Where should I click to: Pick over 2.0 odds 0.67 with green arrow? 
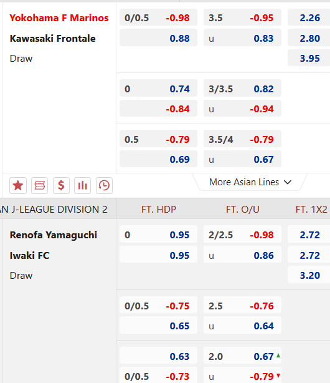pyautogui.click(x=242, y=356)
